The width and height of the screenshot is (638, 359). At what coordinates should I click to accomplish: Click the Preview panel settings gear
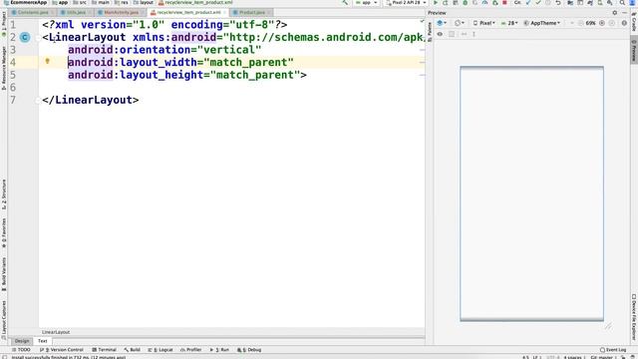tap(614, 13)
